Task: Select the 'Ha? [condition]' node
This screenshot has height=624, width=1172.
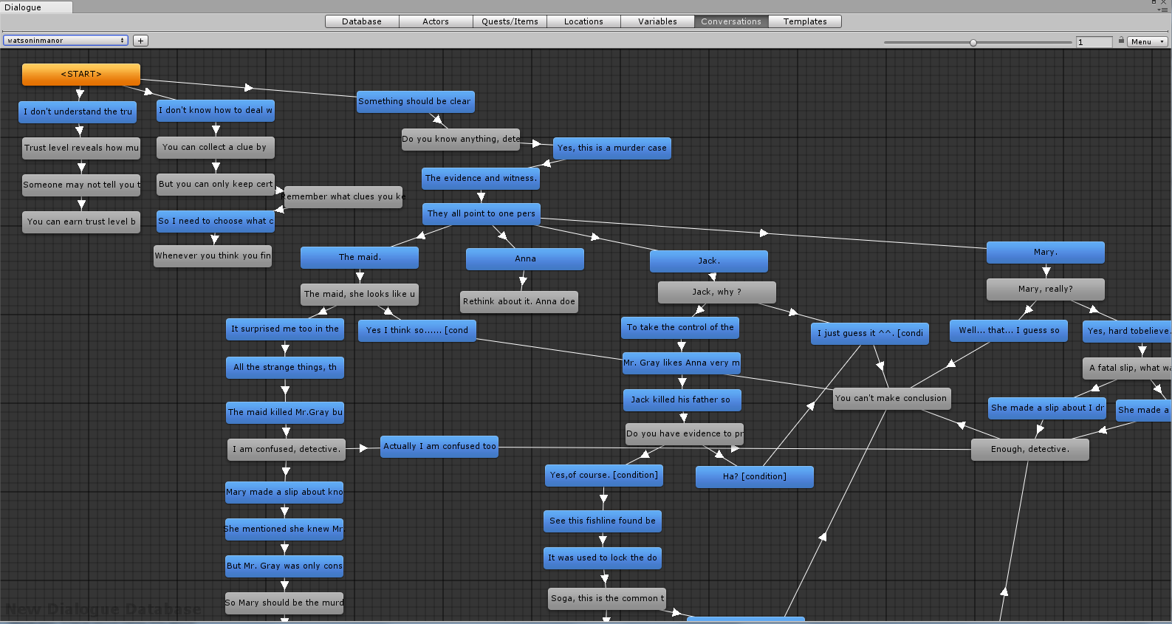Action: 754,476
